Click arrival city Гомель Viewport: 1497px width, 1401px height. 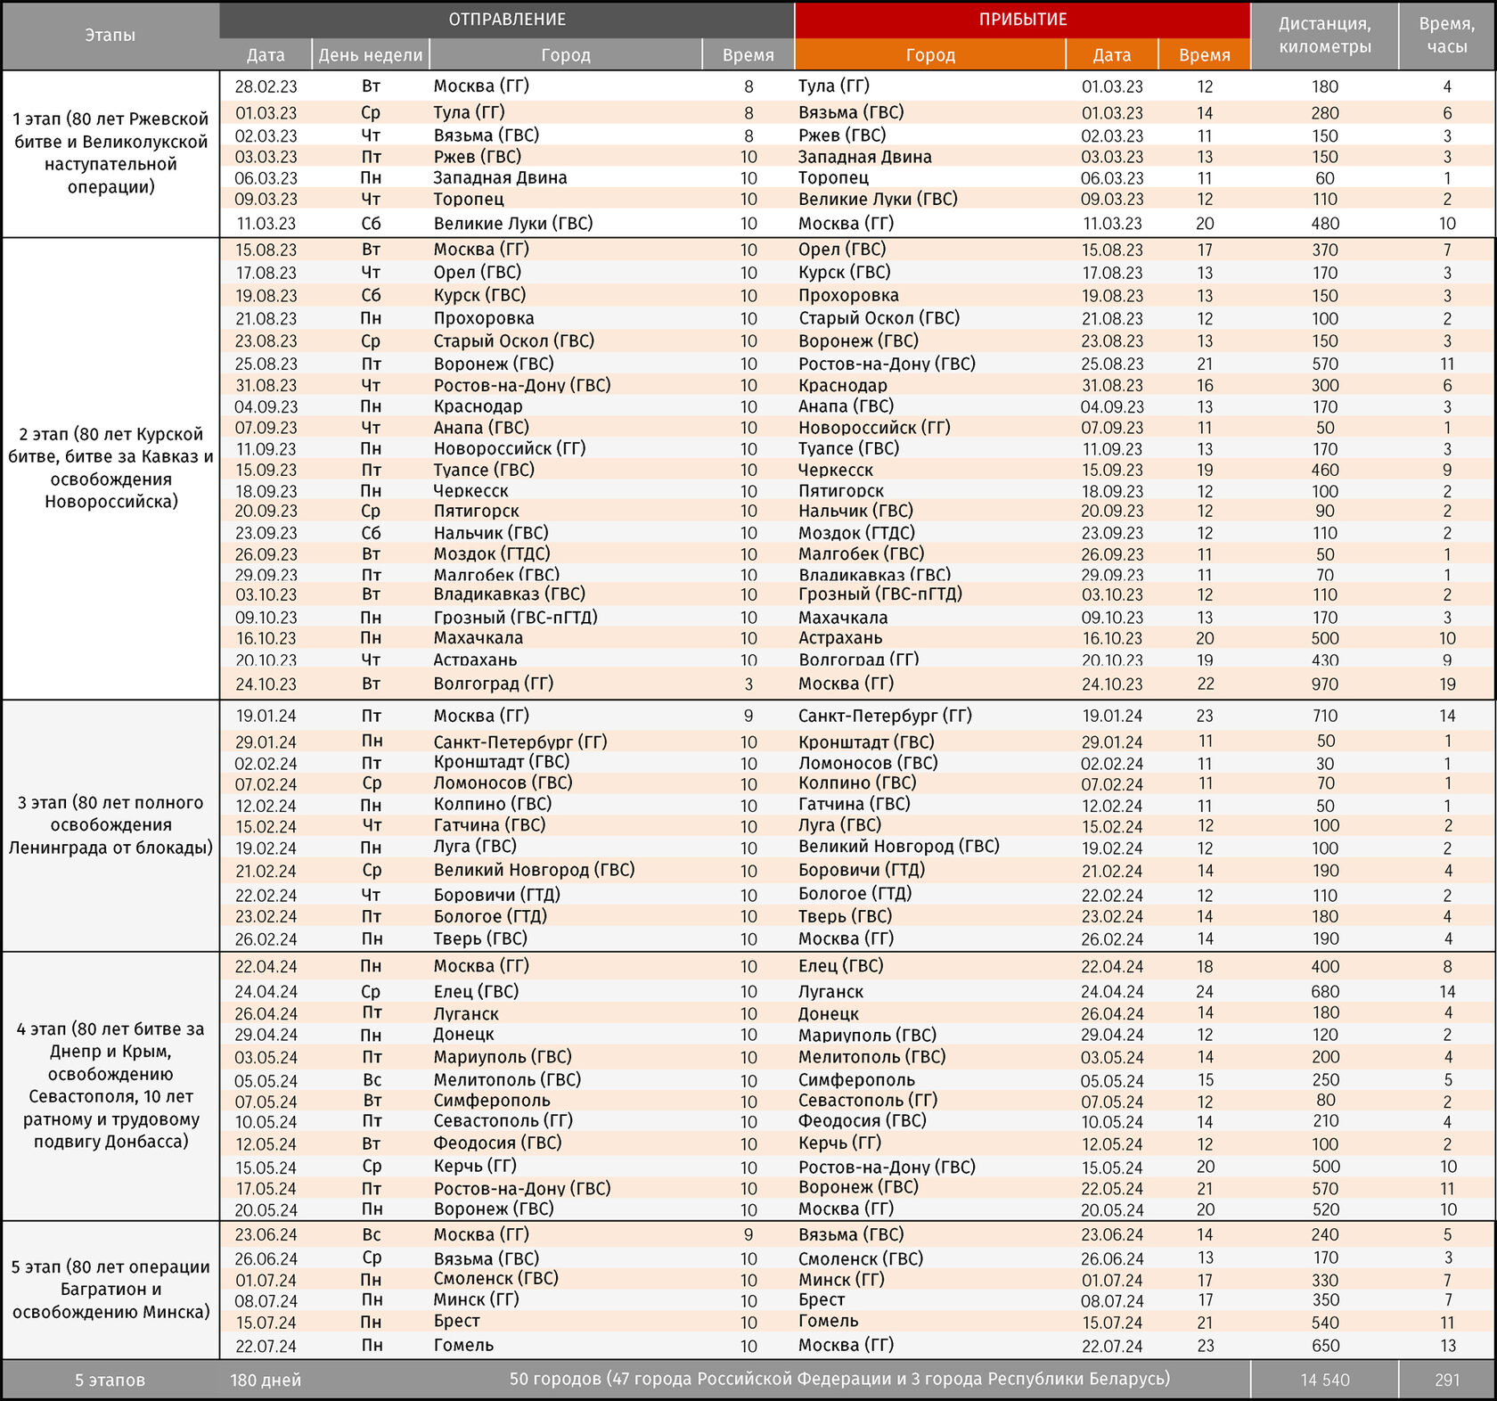(828, 1322)
